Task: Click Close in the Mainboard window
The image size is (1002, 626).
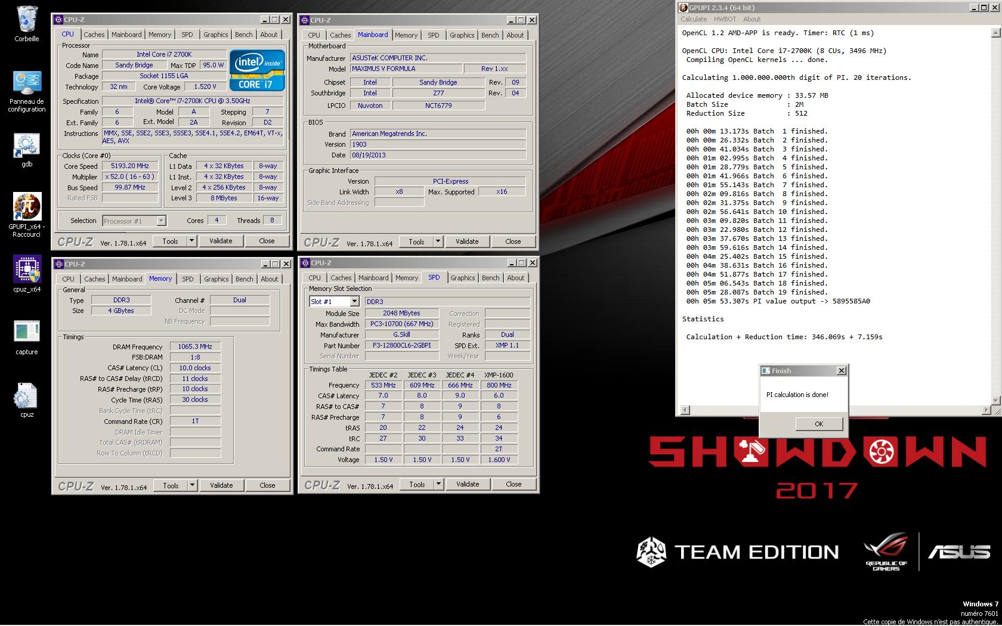Action: (513, 241)
